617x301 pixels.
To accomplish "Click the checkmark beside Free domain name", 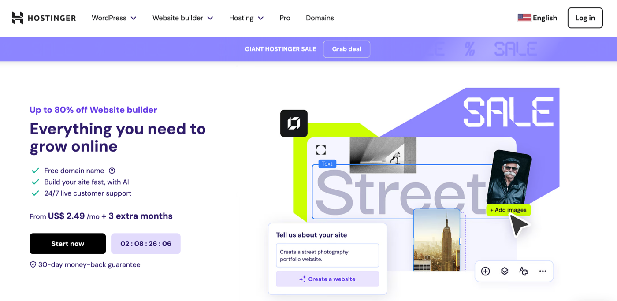I will coord(35,171).
